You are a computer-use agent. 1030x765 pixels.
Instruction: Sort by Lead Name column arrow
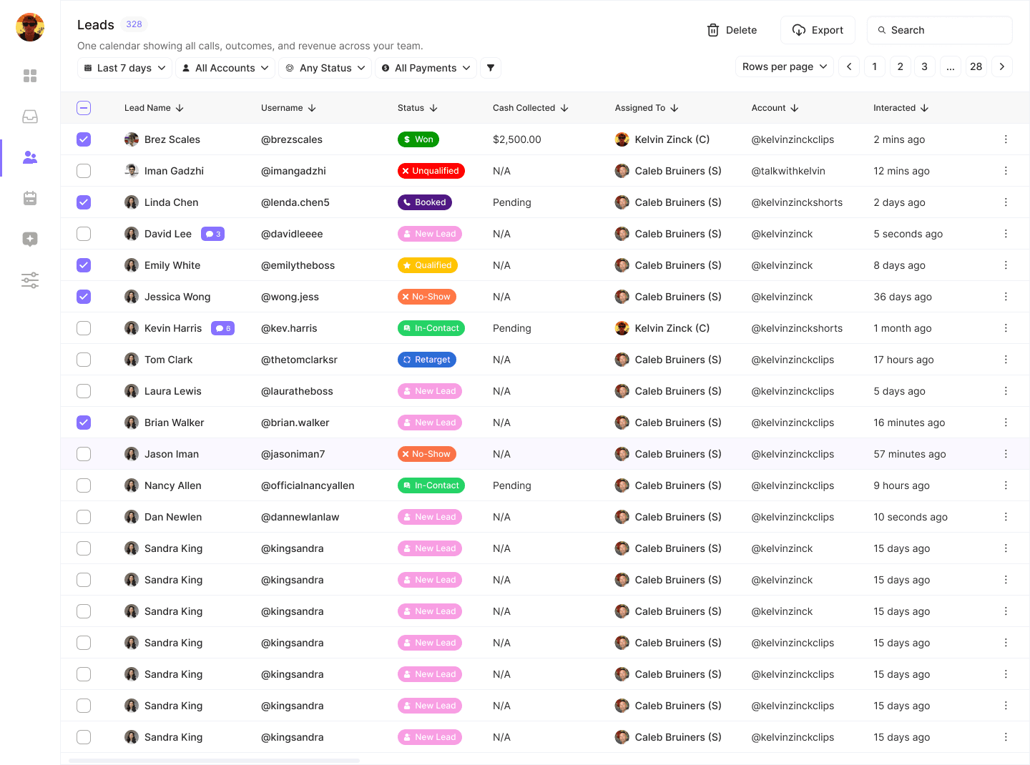pos(180,108)
